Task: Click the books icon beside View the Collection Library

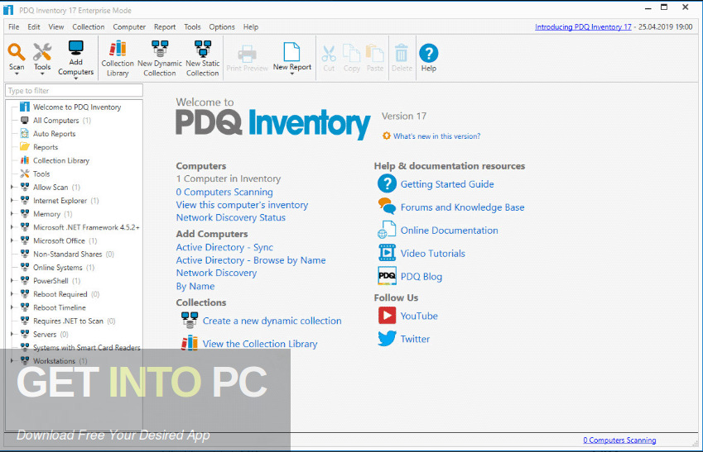Action: [x=190, y=343]
